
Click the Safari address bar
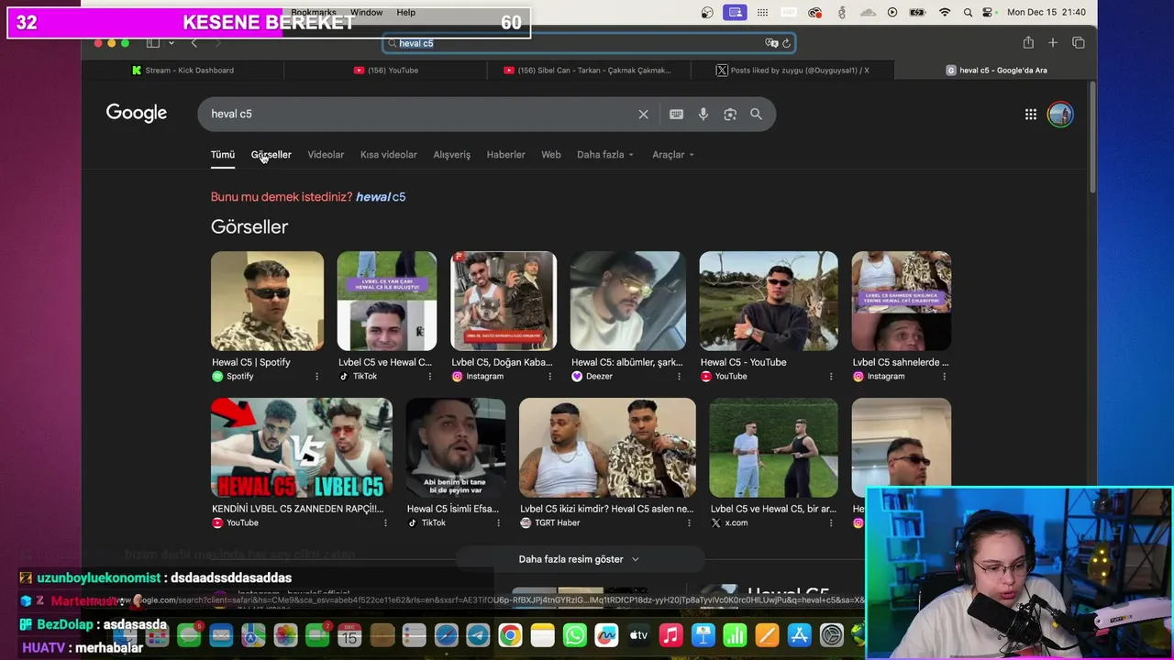coord(588,43)
